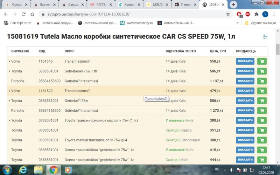Bookmark this page with the star icon
The image size is (280, 175).
point(228,14)
